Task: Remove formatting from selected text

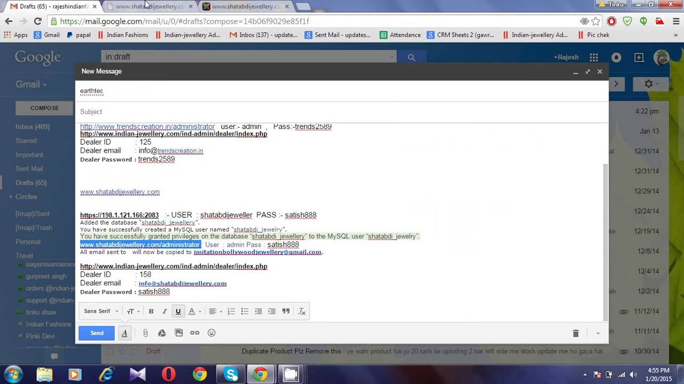Action: 302,311
